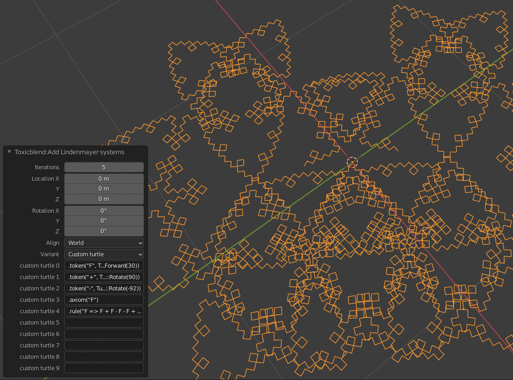Click the 3D cursor at the scene origin
The image size is (513, 380).
[x=352, y=162]
